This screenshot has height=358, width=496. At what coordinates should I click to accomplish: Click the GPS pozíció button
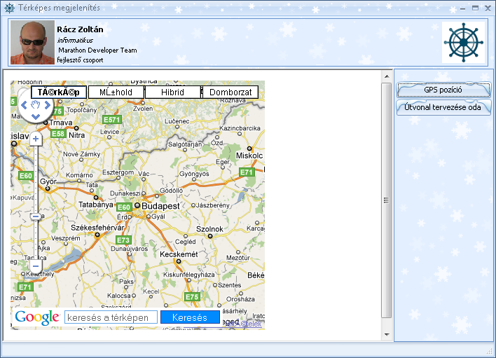click(443, 90)
